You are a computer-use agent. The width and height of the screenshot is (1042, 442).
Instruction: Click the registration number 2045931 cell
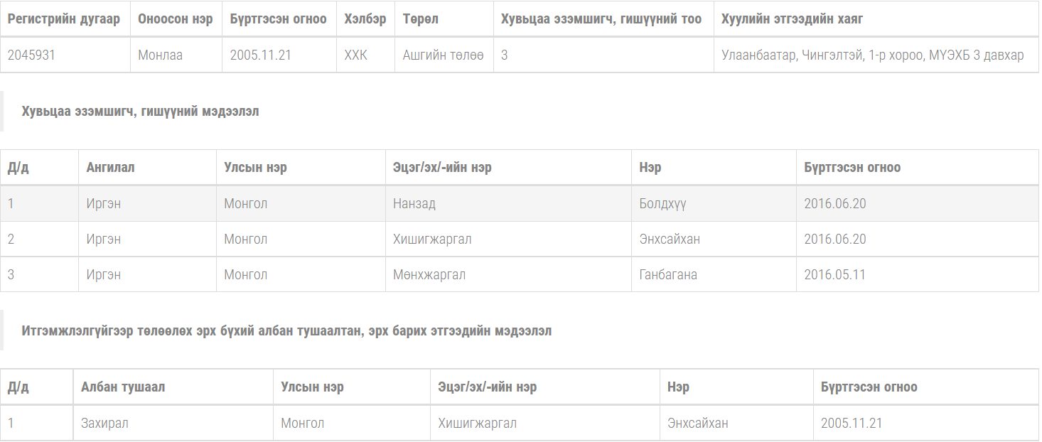click(31, 55)
